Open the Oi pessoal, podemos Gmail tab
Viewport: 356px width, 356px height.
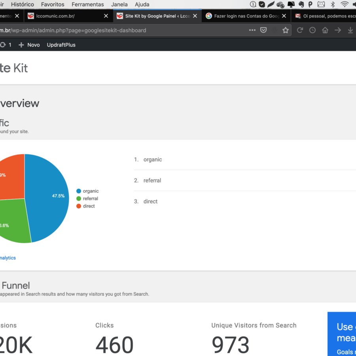pos(324,16)
